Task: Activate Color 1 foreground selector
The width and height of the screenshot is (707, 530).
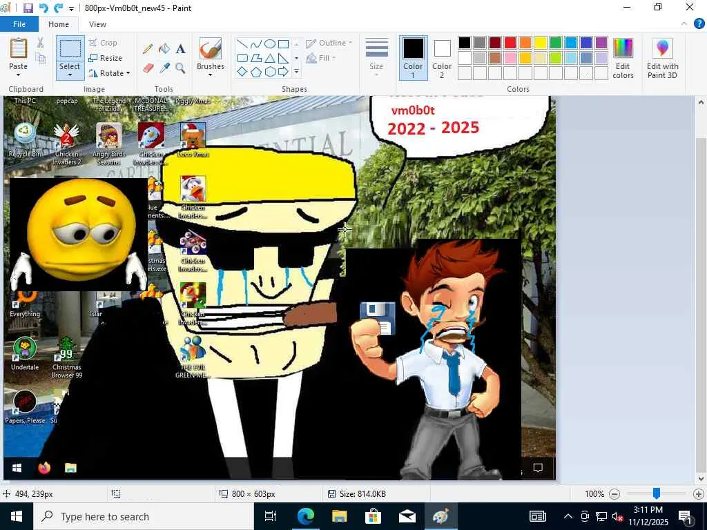Action: (x=413, y=59)
